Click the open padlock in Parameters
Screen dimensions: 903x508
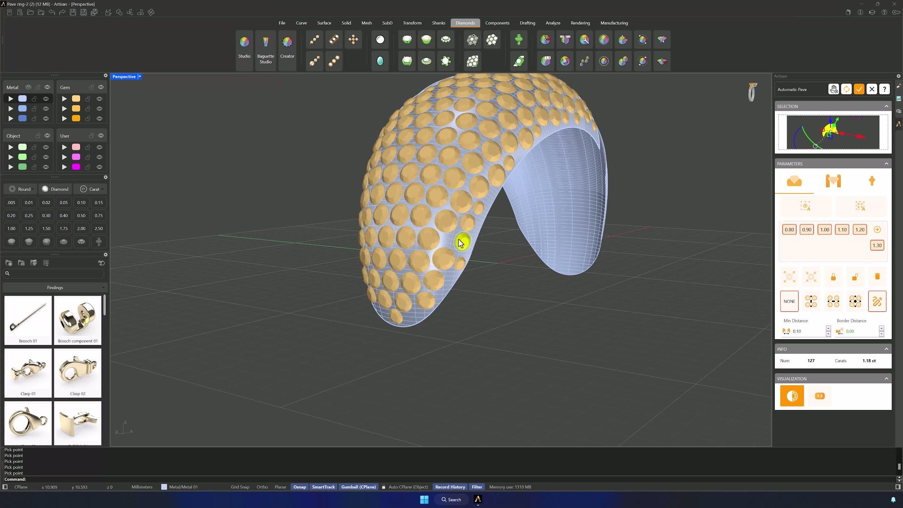click(x=855, y=277)
